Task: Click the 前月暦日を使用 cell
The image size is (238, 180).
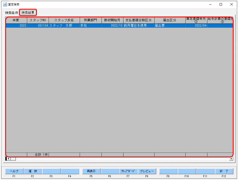Action: tap(139, 26)
